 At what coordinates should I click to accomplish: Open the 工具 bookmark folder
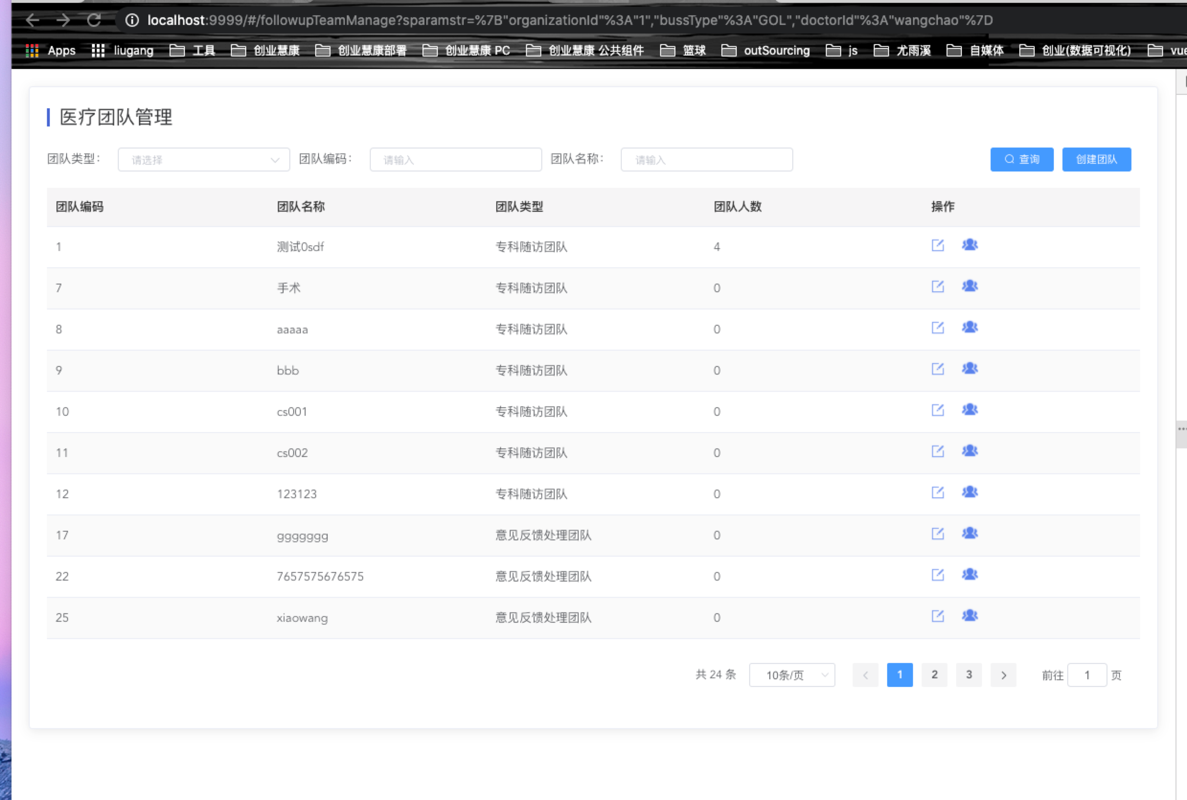pos(192,50)
